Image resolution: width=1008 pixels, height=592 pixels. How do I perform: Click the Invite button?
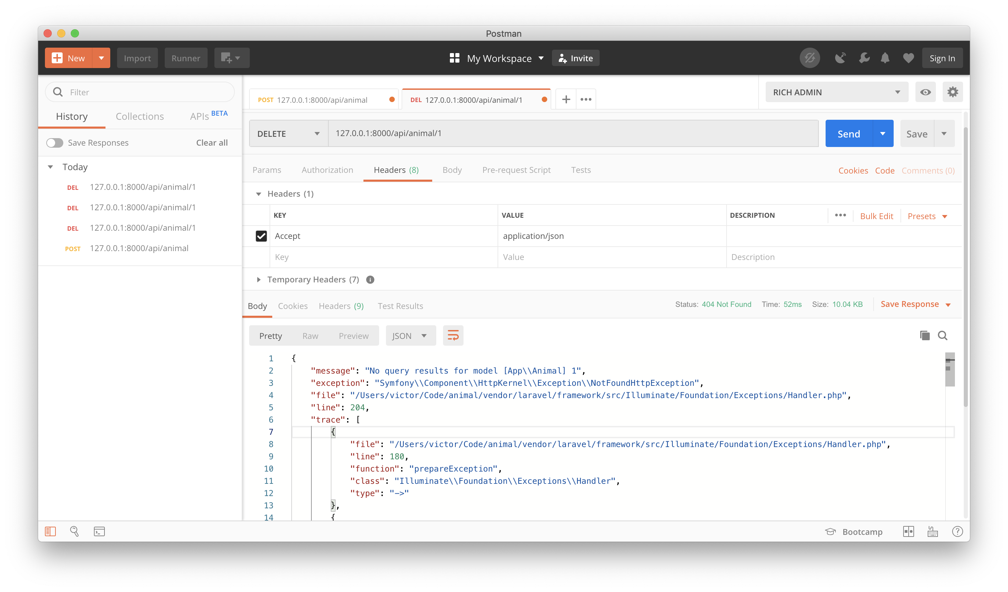pos(575,59)
